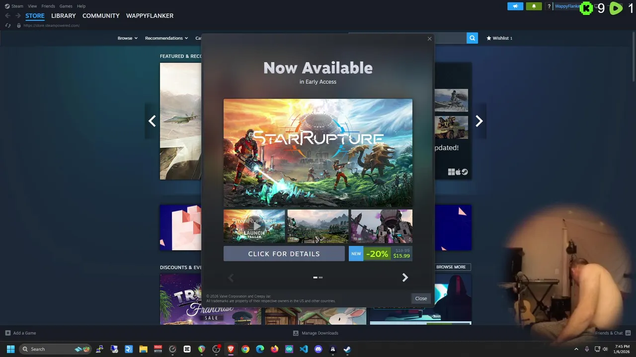Image resolution: width=636 pixels, height=357 pixels.
Task: Click the CLICK FOR DETAILS button
Action: pyautogui.click(x=284, y=253)
